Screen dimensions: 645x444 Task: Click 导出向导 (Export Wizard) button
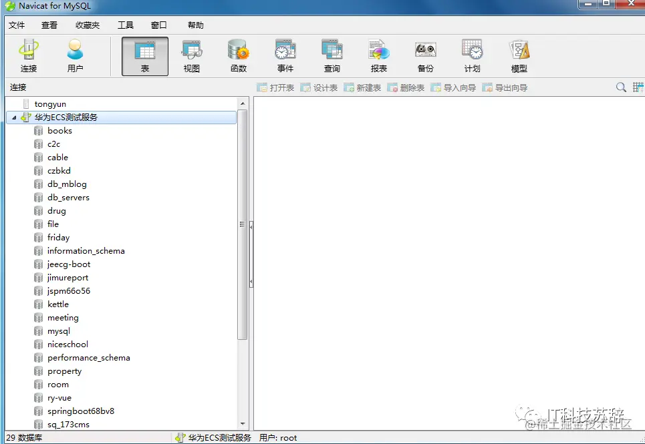[505, 87]
